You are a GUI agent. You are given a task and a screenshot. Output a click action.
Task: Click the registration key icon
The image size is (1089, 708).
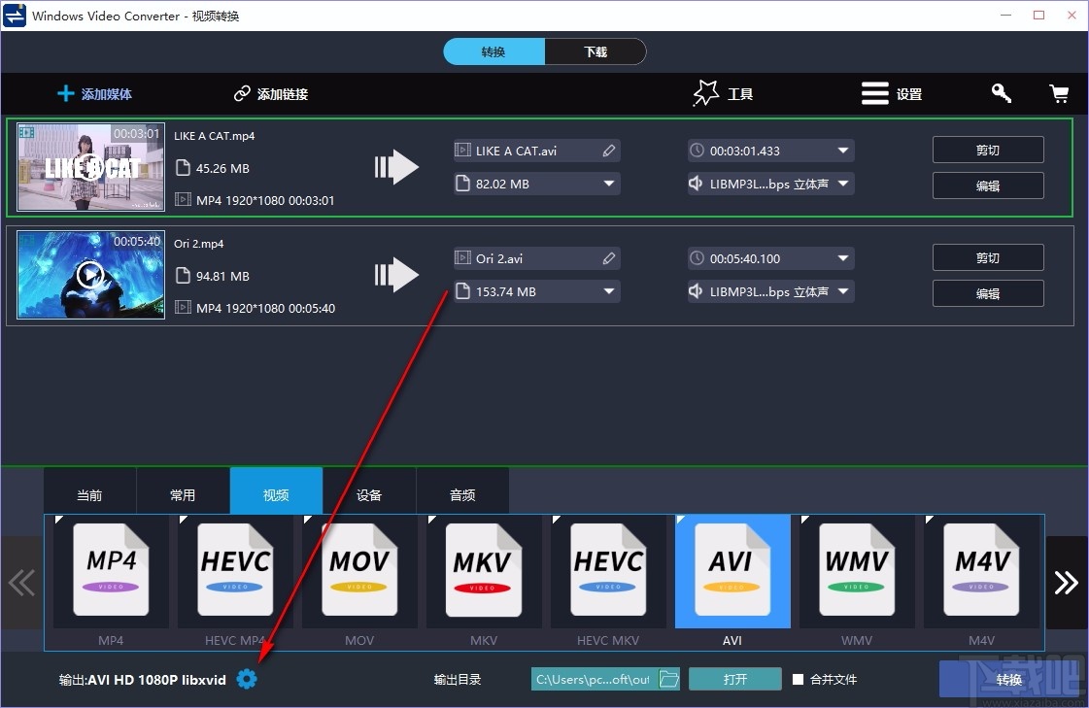(x=1001, y=93)
